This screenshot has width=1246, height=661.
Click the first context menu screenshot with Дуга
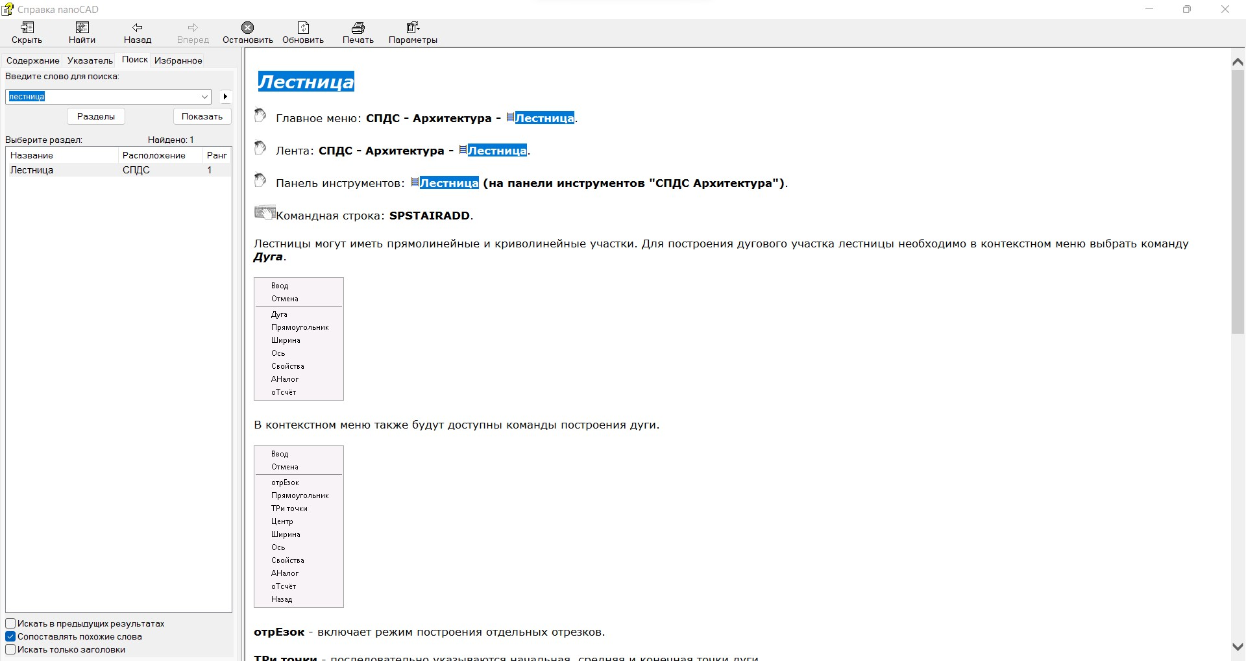pyautogui.click(x=299, y=339)
